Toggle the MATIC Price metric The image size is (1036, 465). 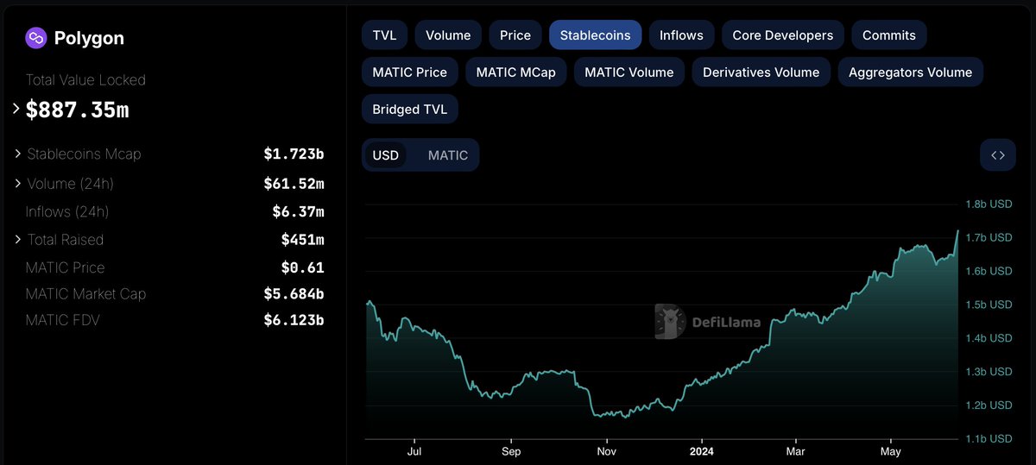(410, 72)
